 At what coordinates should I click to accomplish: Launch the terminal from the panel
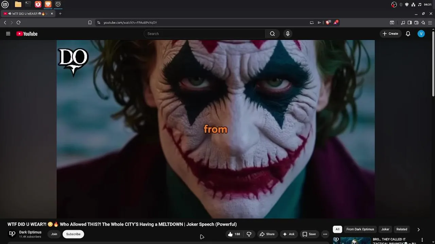(28, 4)
